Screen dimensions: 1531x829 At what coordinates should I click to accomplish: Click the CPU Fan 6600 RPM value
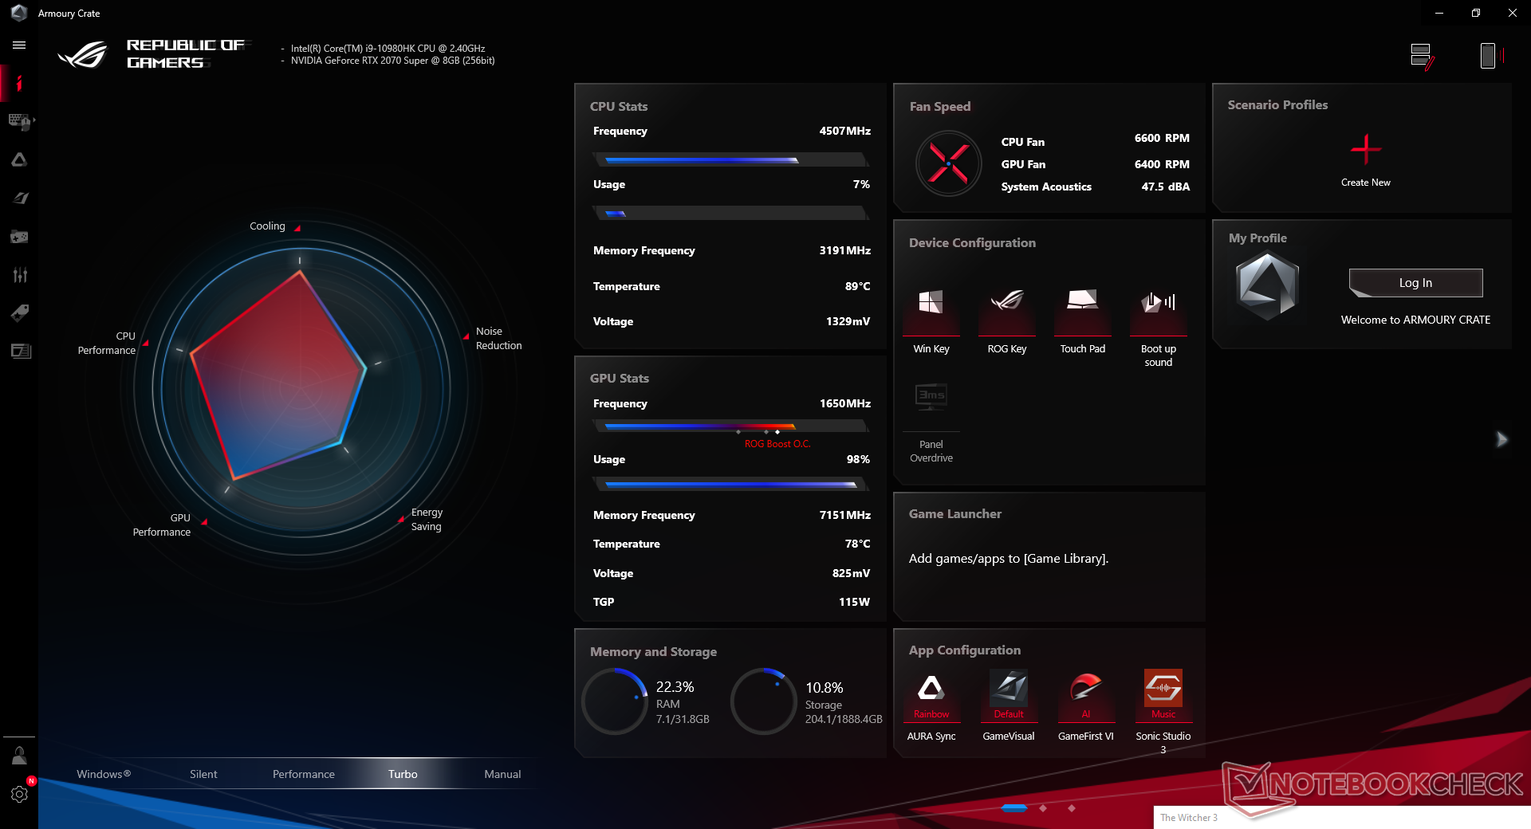[1162, 138]
